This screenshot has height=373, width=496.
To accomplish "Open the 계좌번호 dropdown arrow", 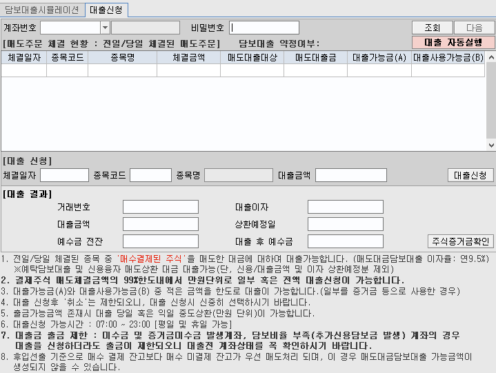I will coord(105,28).
